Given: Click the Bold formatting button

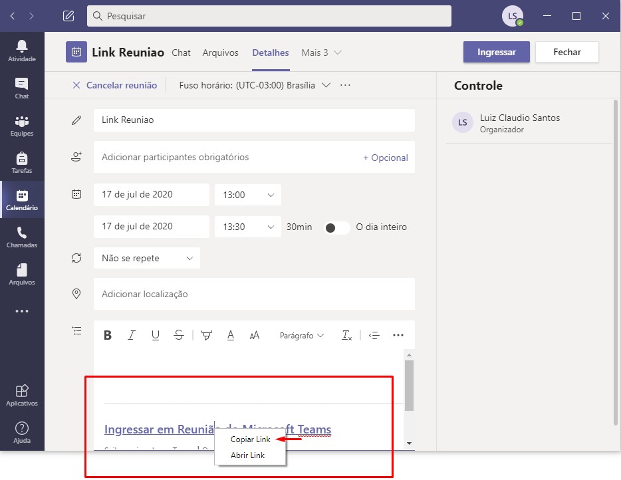Looking at the screenshot, I should (x=107, y=336).
